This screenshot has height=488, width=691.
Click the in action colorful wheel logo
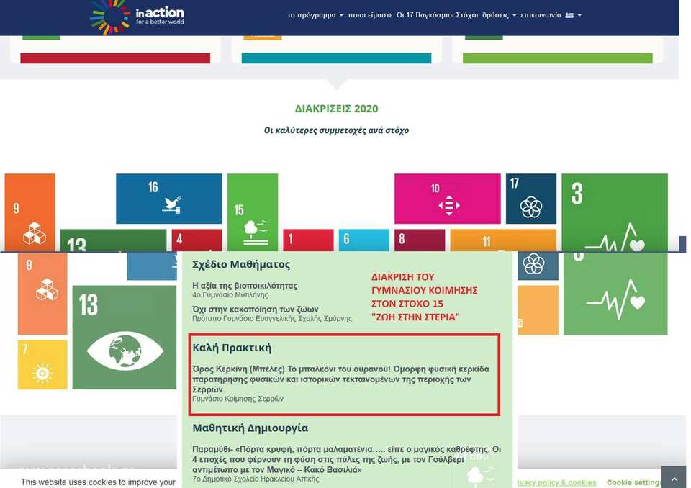[x=110, y=17]
